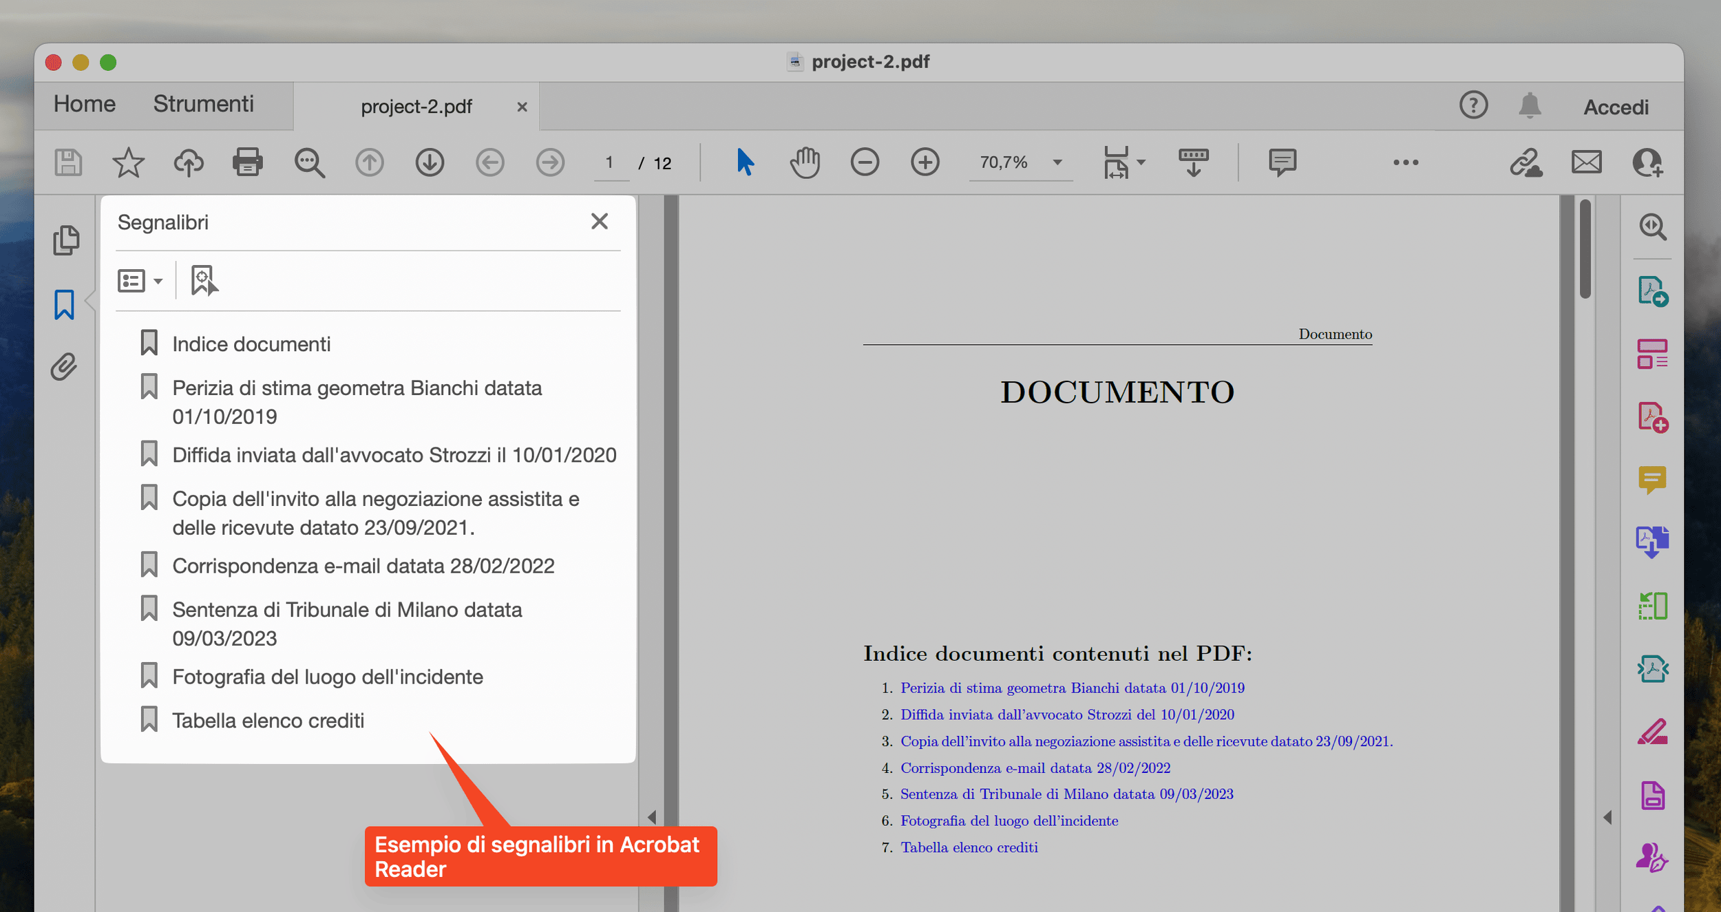Zoom out with minus button

pos(865,162)
